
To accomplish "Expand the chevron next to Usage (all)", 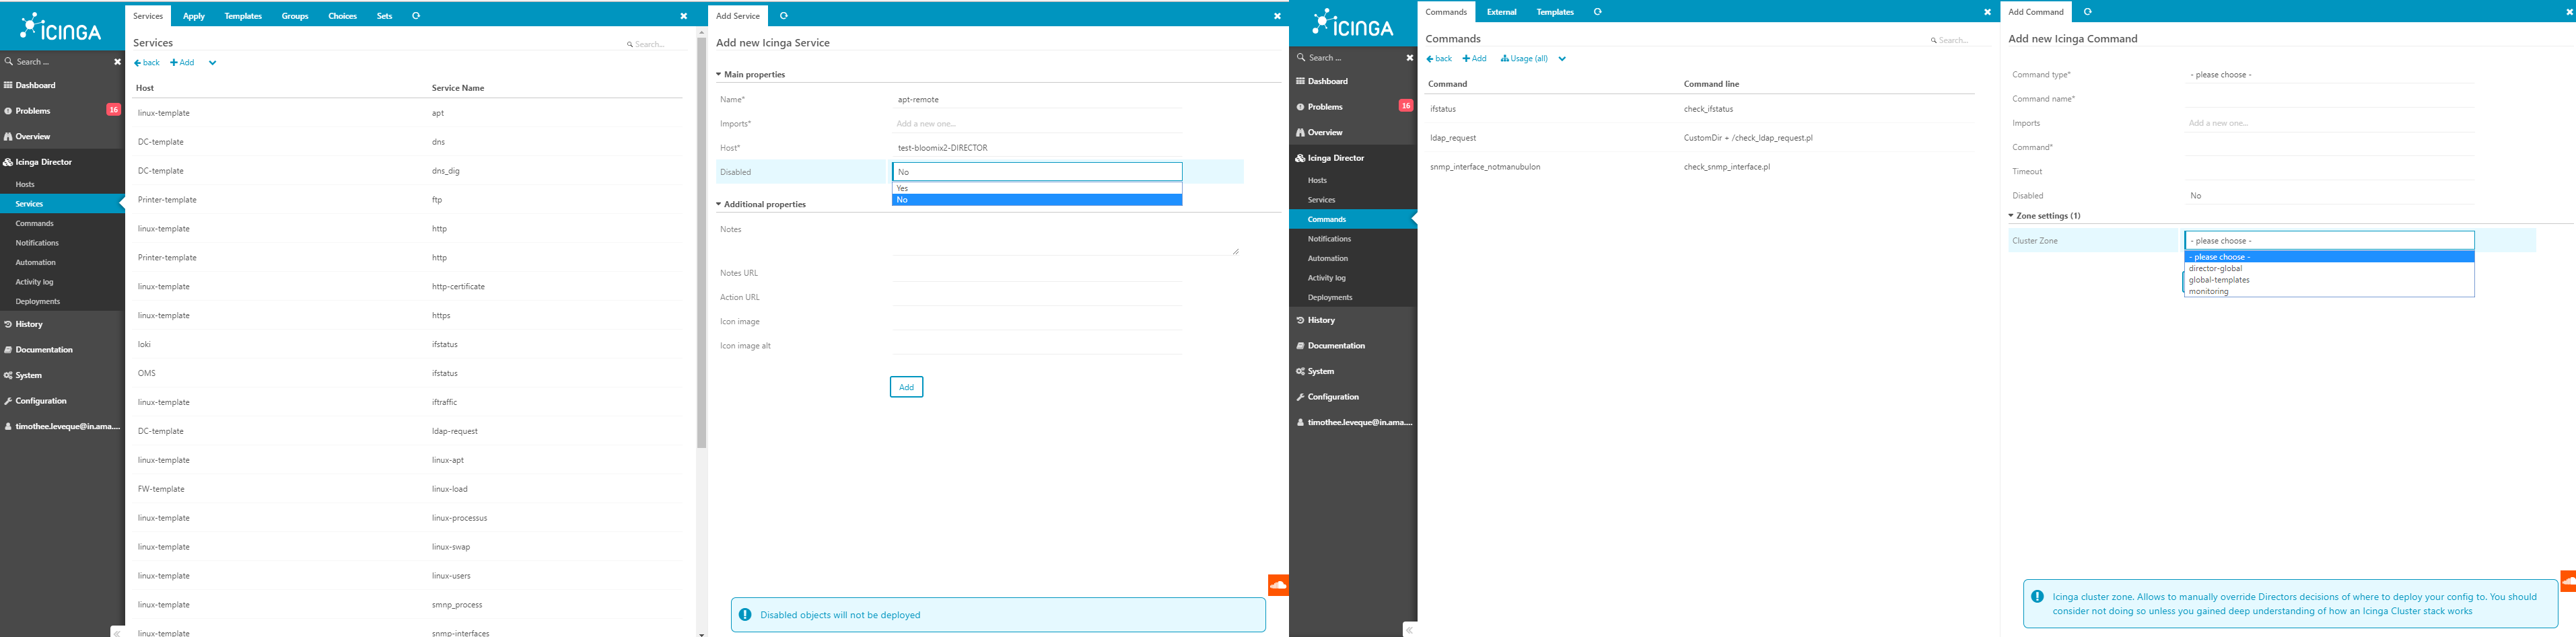I will pos(1562,59).
